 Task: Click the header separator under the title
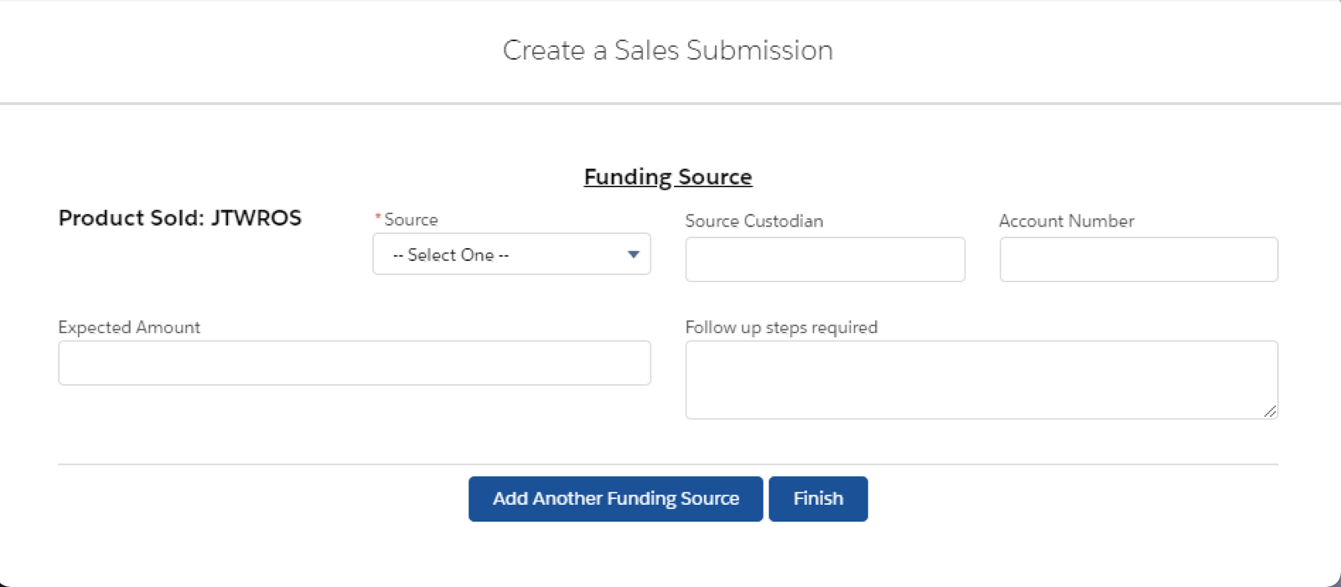668,104
